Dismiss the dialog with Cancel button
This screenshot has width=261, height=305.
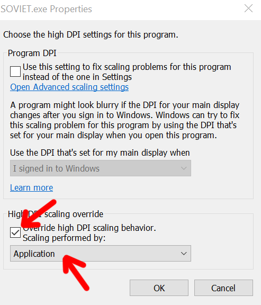(x=223, y=288)
